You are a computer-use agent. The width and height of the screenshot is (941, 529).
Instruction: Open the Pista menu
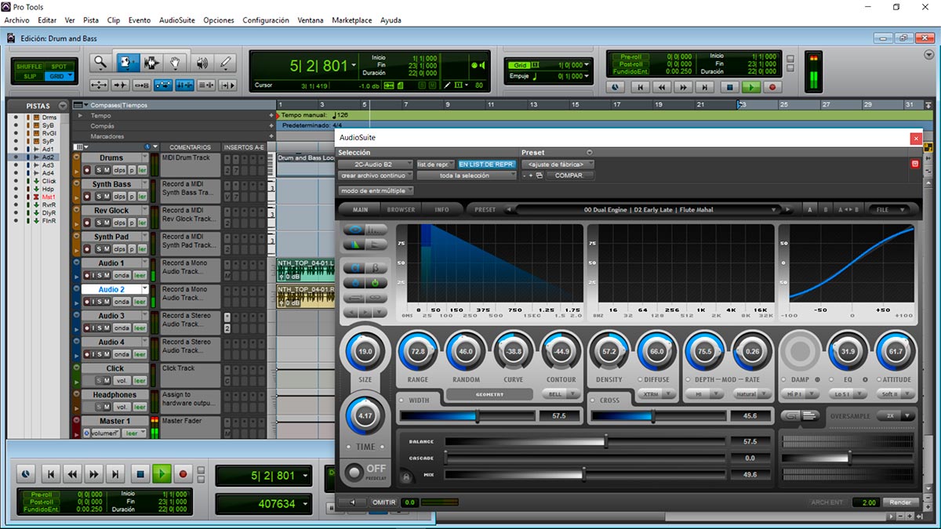(91, 20)
